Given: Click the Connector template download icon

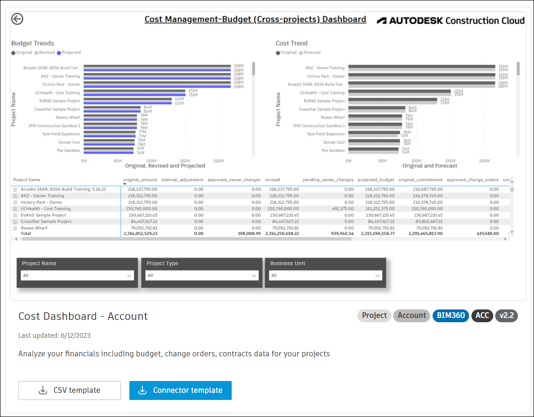Looking at the screenshot, I should pos(142,390).
